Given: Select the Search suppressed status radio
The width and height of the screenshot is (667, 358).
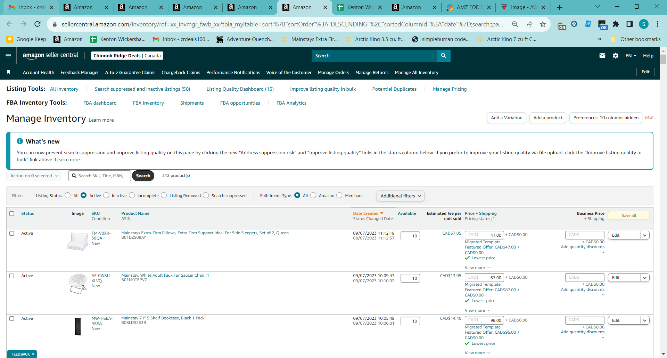Looking at the screenshot, I should [206, 195].
